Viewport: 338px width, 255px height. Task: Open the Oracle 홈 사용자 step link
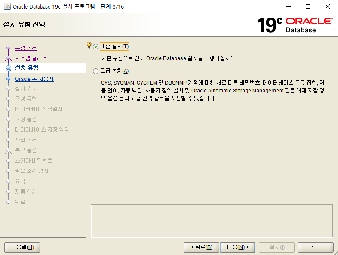tap(34, 79)
